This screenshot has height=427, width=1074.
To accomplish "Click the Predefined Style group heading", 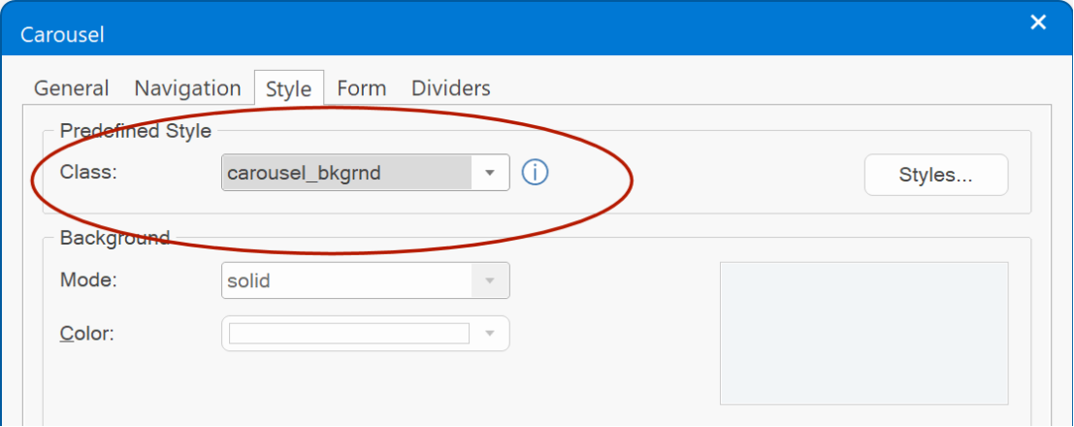I will point(136,131).
